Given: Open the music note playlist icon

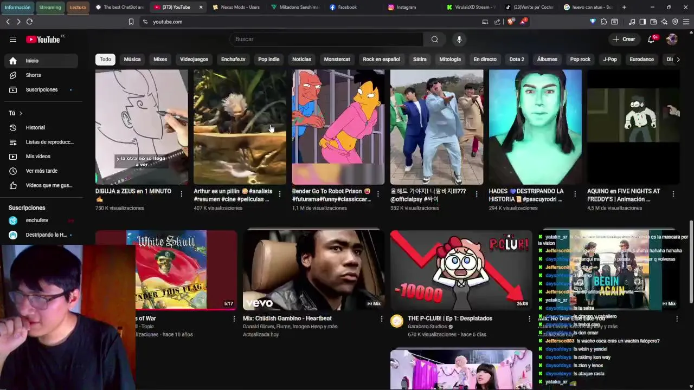Looking at the screenshot, I should [x=632, y=22].
